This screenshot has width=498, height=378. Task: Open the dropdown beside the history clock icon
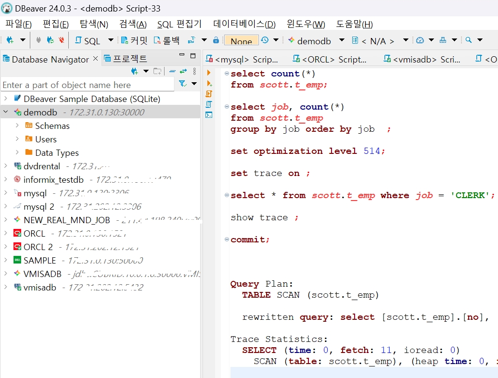point(276,40)
